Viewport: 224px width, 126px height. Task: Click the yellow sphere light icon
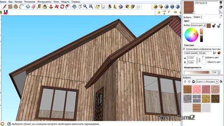tap(159, 12)
